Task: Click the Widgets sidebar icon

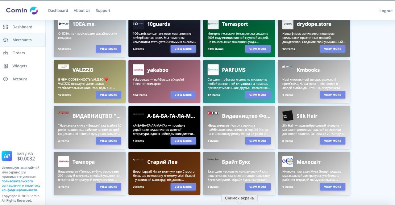Action: coord(6,66)
